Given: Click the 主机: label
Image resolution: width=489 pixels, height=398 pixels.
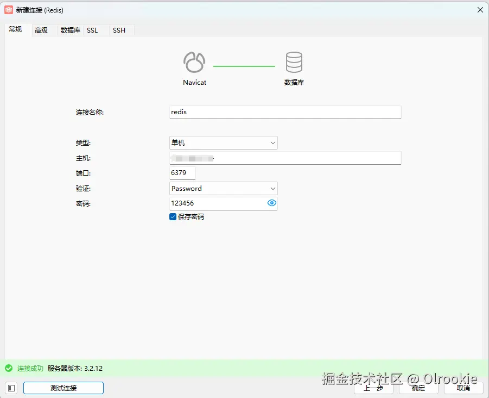Looking at the screenshot, I should coord(83,158).
